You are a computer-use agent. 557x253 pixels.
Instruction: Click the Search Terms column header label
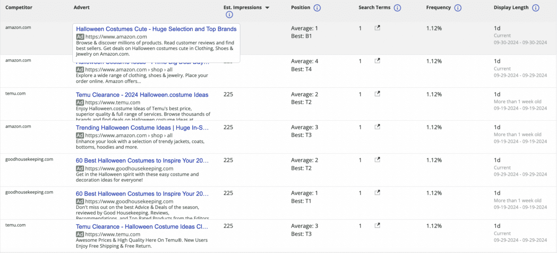(x=375, y=8)
